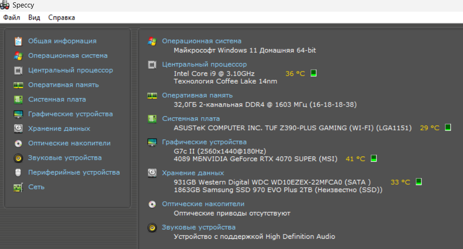The height and width of the screenshot is (249, 463).
Task: Open Звуковые устройства heading link in summary
Action: [199, 227]
